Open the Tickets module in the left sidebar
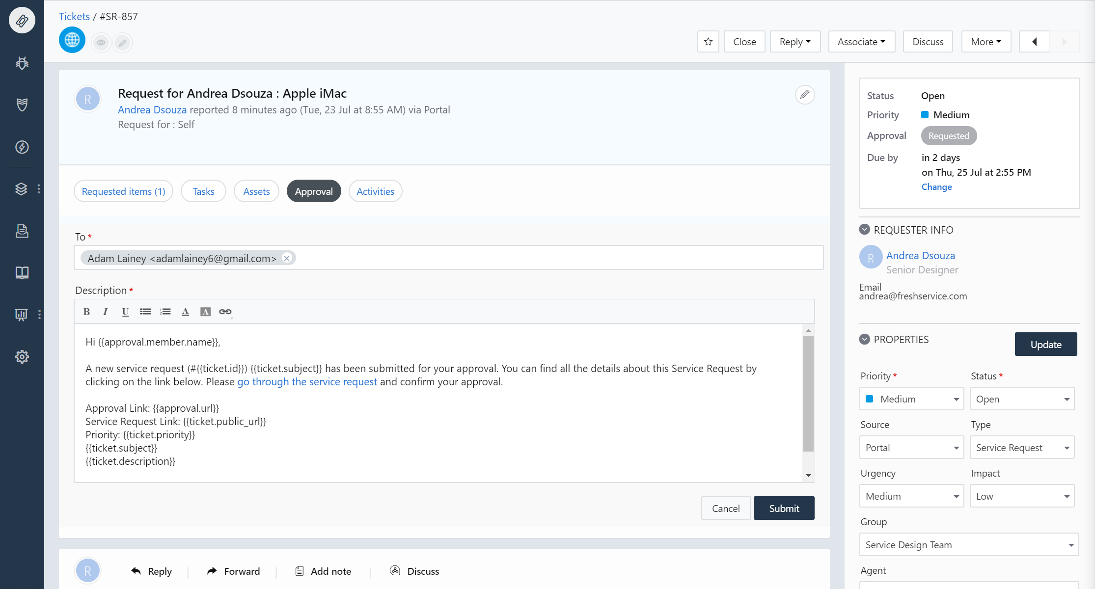 point(22,20)
